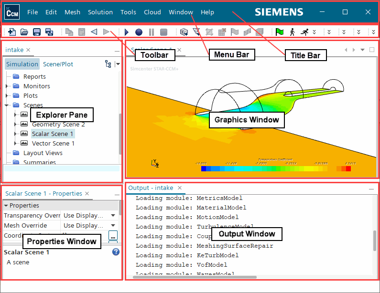Click the temperature color legend bar
Viewport: 380px width, 293px height.
point(276,168)
